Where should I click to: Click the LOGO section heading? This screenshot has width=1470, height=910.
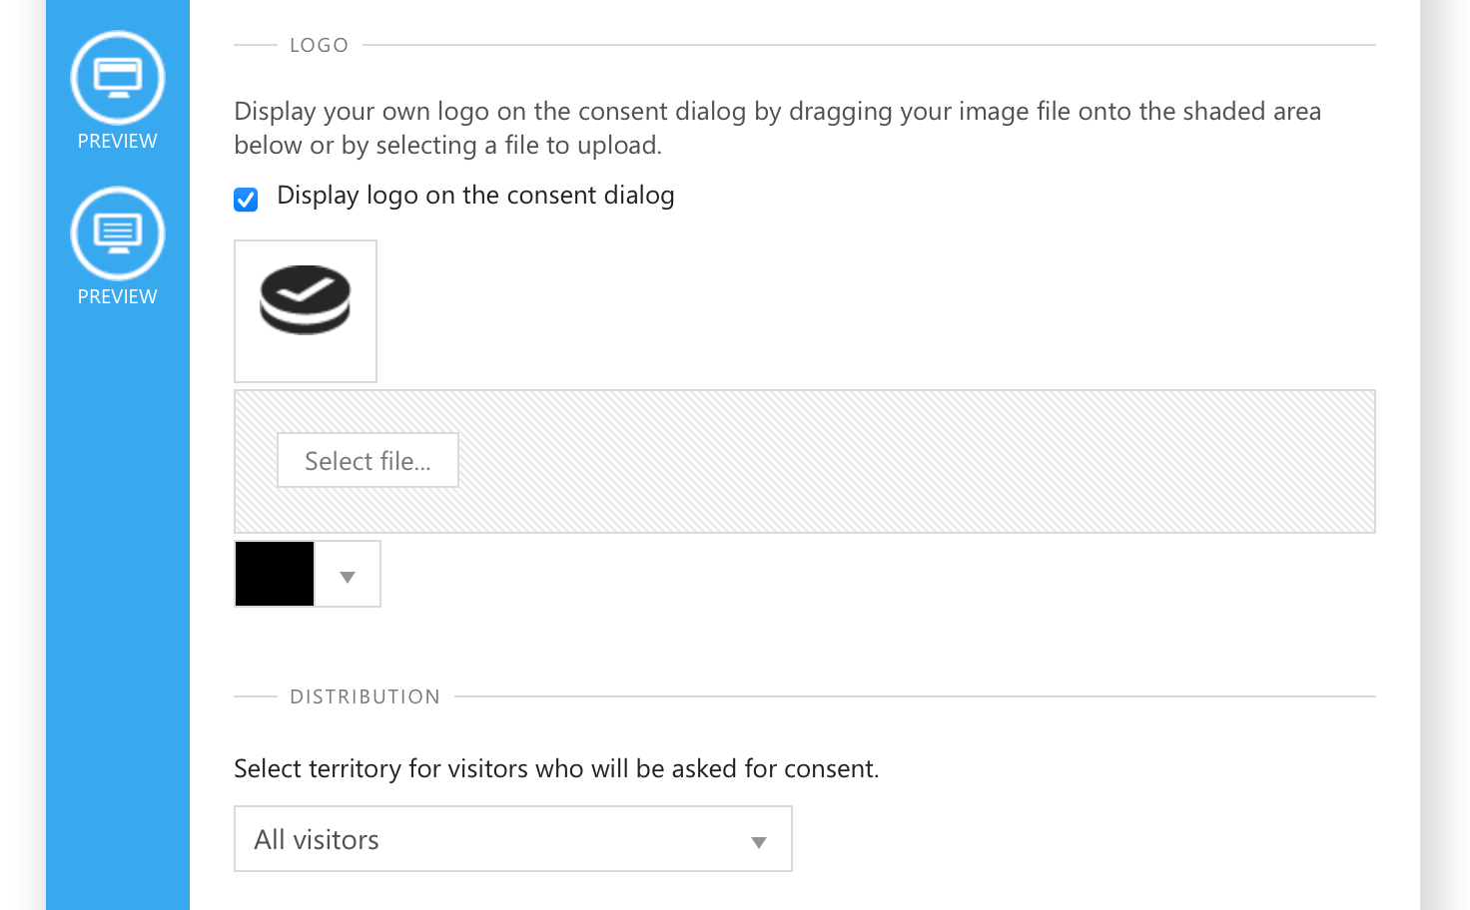(319, 45)
